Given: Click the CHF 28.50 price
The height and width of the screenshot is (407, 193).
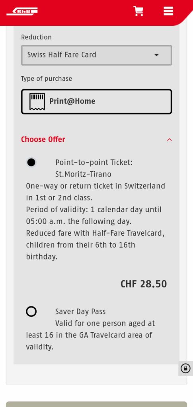Looking at the screenshot, I should tap(144, 284).
